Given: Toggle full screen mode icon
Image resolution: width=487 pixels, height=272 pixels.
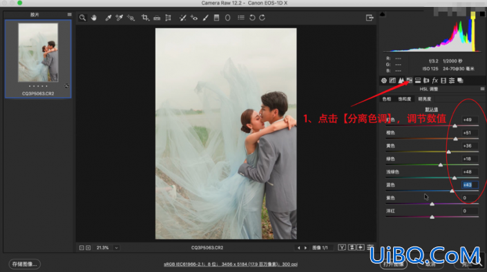Looking at the screenshot, I should (370, 18).
